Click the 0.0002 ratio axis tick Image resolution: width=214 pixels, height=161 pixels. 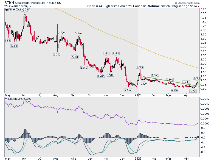tap(205, 123)
